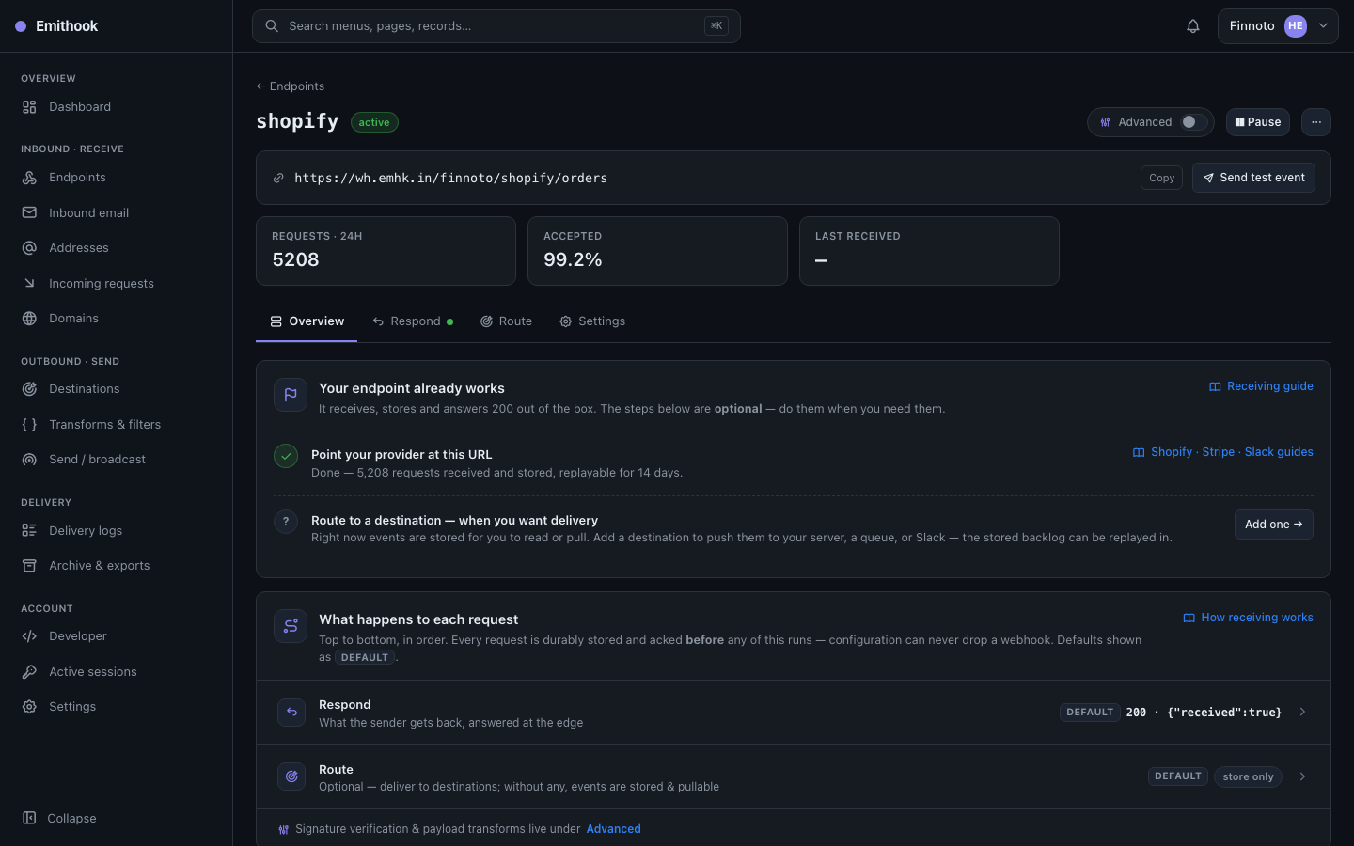Viewport: 1354px width, 846px height.
Task: Send a test event
Action: click(1253, 178)
